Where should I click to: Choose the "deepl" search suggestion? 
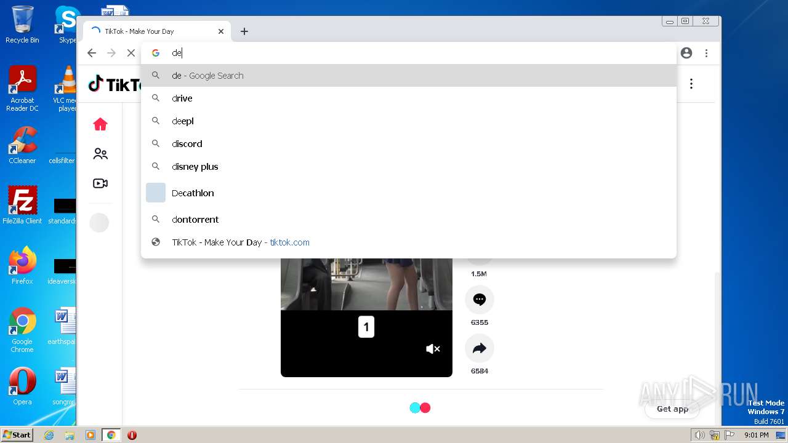409,121
